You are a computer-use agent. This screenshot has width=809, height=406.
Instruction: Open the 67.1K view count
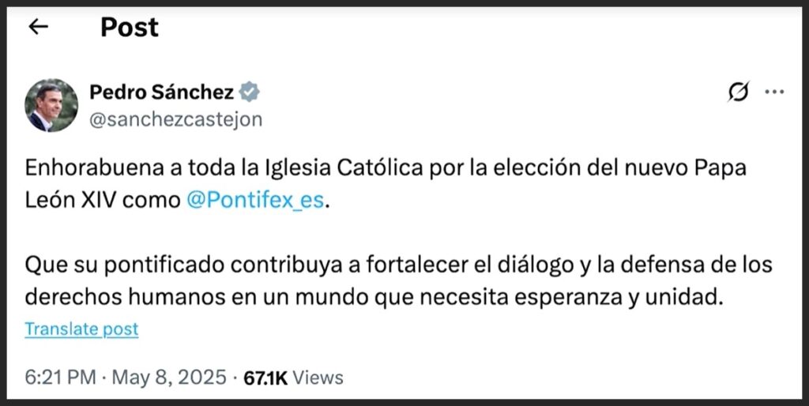265,378
